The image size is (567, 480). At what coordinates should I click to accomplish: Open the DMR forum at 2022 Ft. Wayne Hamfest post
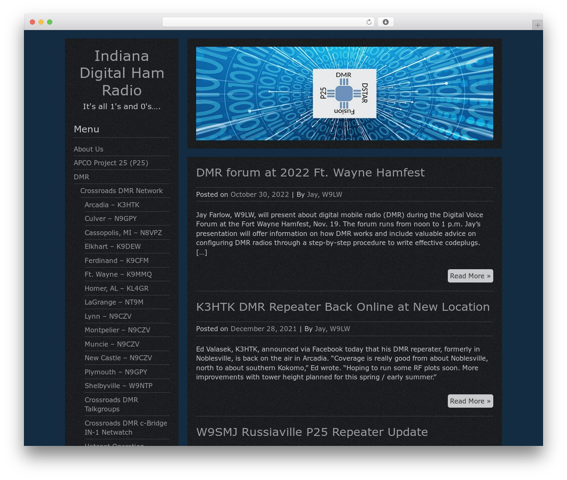[310, 173]
